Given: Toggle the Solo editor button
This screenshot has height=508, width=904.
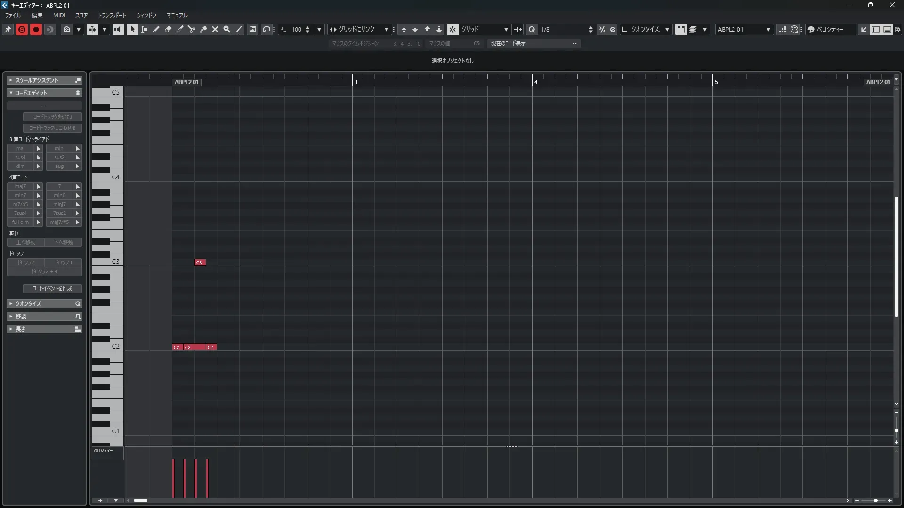Looking at the screenshot, I should [x=22, y=29].
